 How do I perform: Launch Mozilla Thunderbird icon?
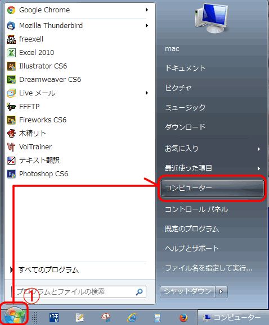(11, 26)
